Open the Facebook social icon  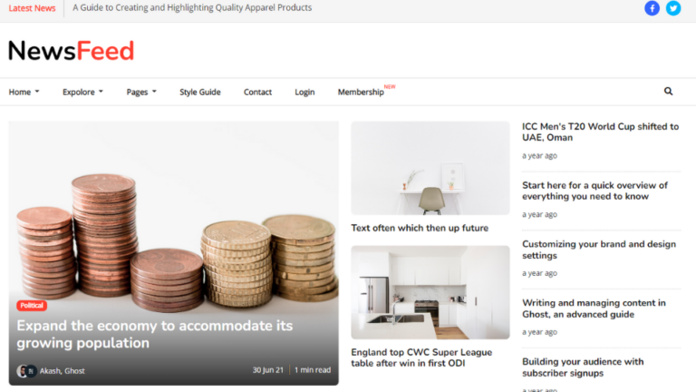pos(652,8)
